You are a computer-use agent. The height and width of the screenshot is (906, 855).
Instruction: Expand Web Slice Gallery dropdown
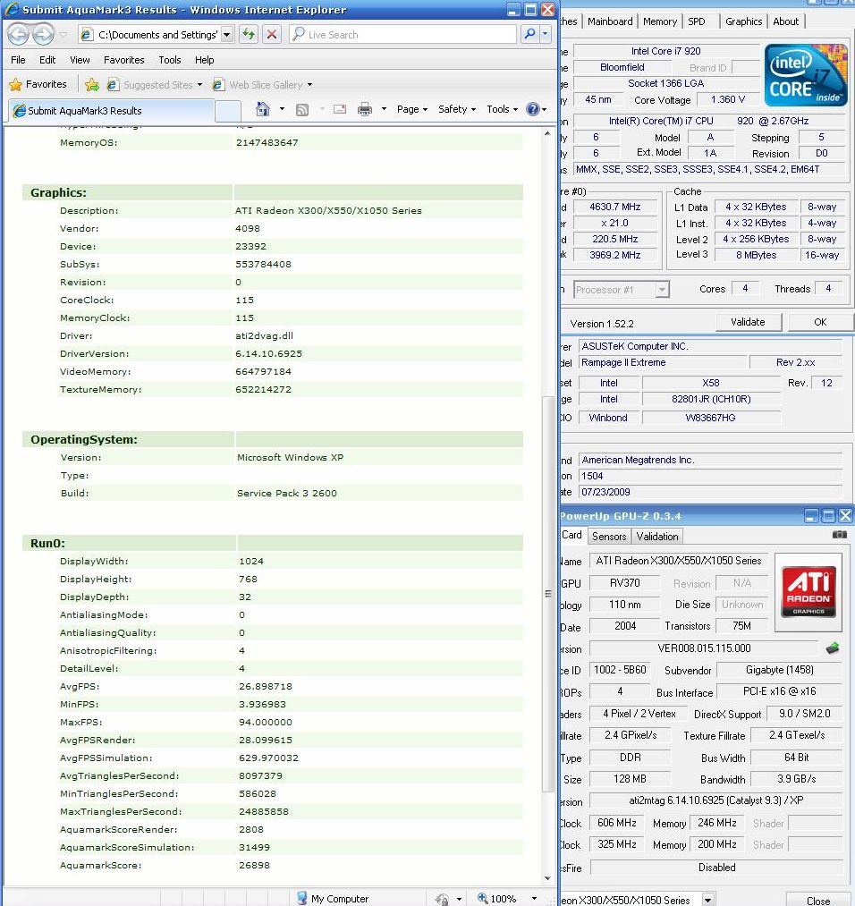pyautogui.click(x=309, y=85)
